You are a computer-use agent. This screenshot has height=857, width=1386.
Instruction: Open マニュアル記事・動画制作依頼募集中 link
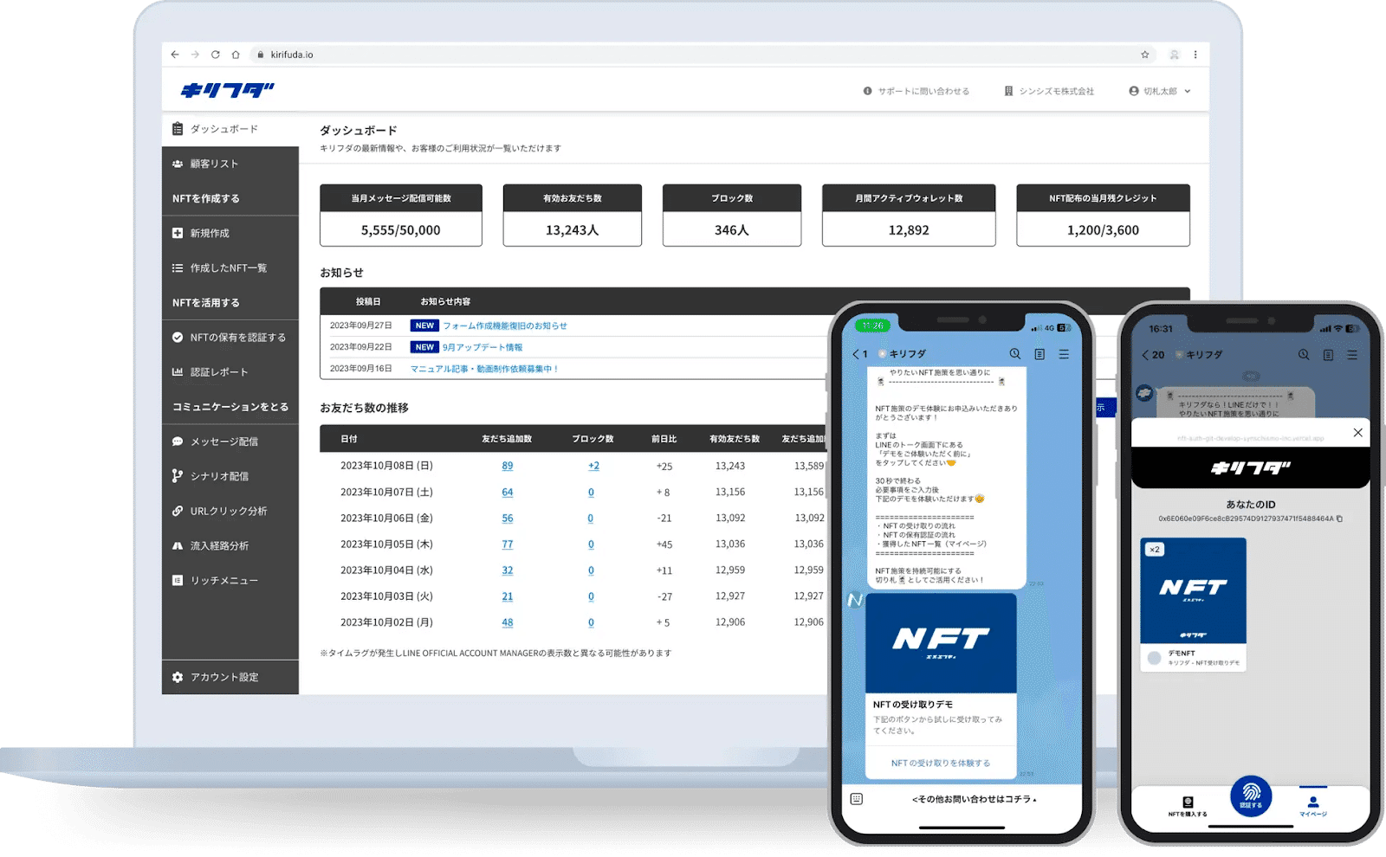tap(484, 369)
